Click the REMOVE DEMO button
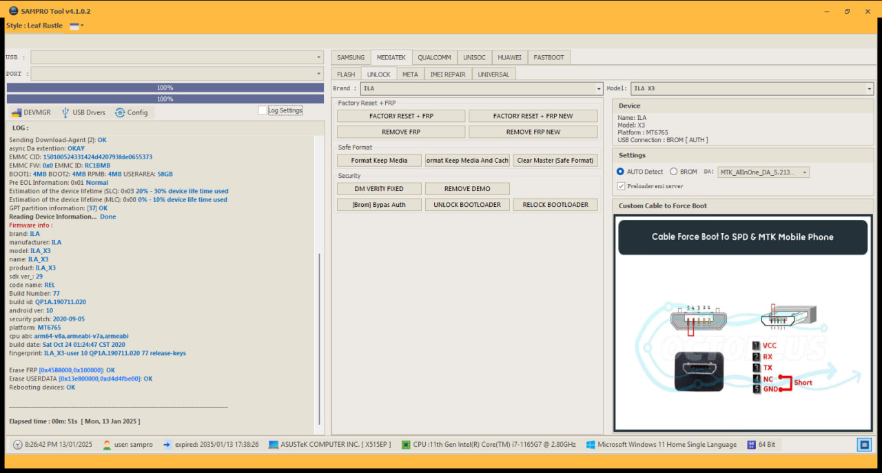Image resolution: width=882 pixels, height=473 pixels. 467,188
